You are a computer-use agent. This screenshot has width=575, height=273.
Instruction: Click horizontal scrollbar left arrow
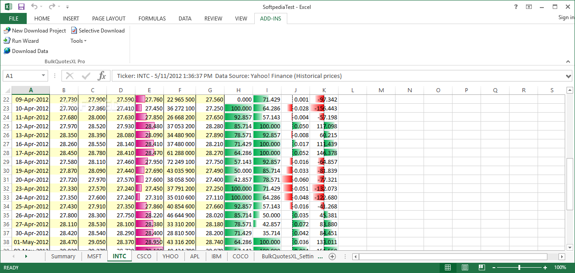tap(355, 257)
